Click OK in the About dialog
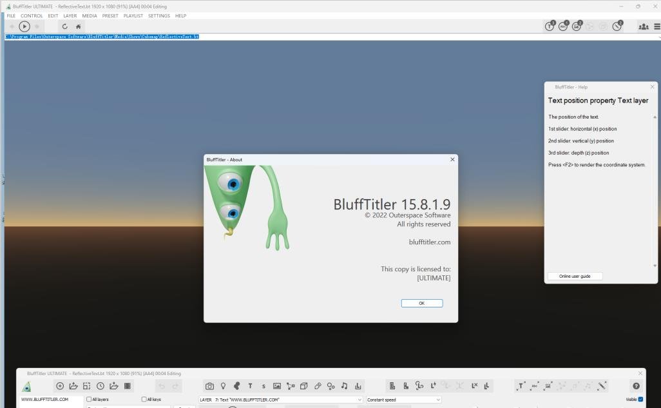661x408 pixels. pyautogui.click(x=421, y=303)
